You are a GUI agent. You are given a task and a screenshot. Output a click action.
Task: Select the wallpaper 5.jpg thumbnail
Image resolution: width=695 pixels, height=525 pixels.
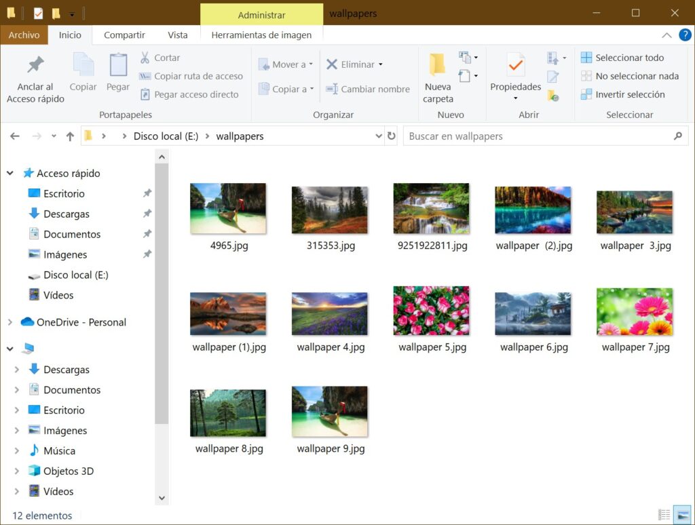point(432,311)
